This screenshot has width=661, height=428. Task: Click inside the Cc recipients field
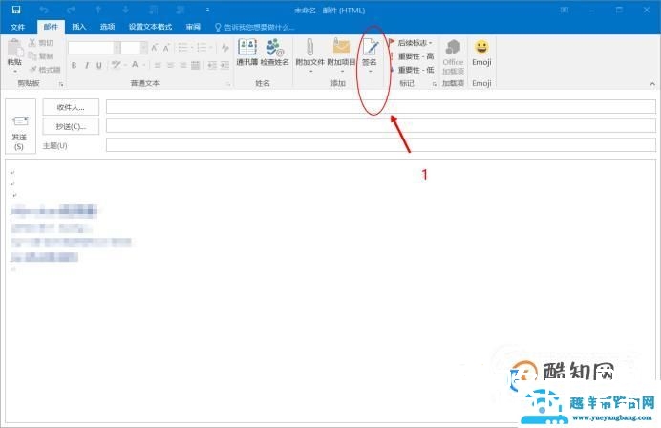381,126
